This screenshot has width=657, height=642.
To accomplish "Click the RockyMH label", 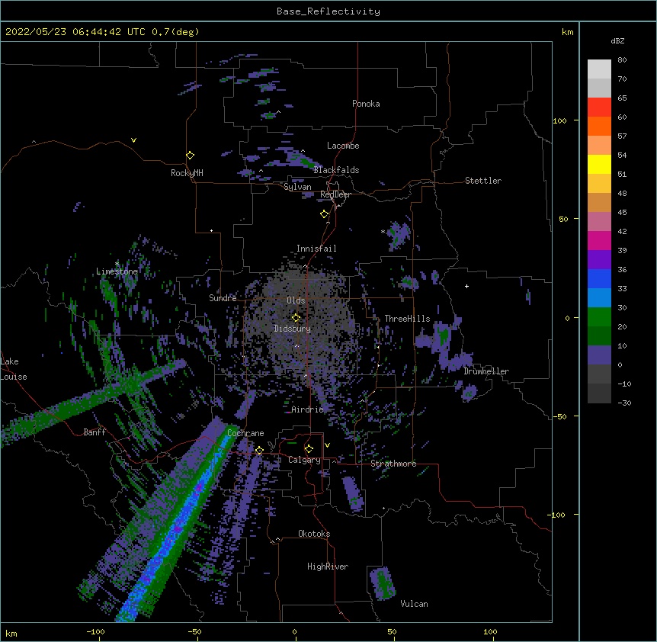I will pyautogui.click(x=187, y=173).
